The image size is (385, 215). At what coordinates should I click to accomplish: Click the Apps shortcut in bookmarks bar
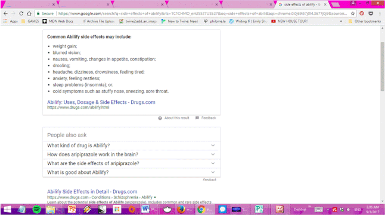(x=11, y=21)
